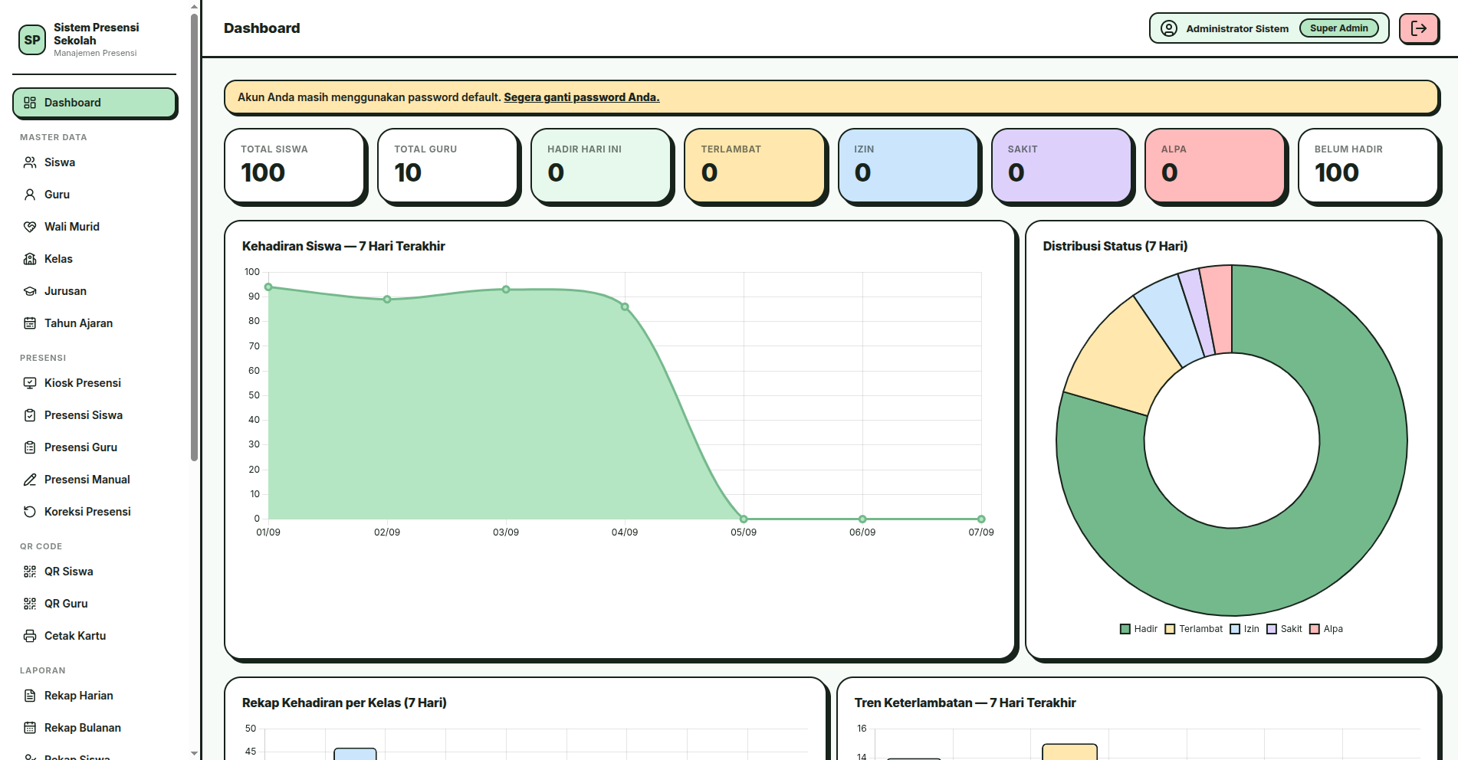Toggle the Terlambat legend in pie chart
Image resolution: width=1458 pixels, height=760 pixels.
(x=1194, y=629)
